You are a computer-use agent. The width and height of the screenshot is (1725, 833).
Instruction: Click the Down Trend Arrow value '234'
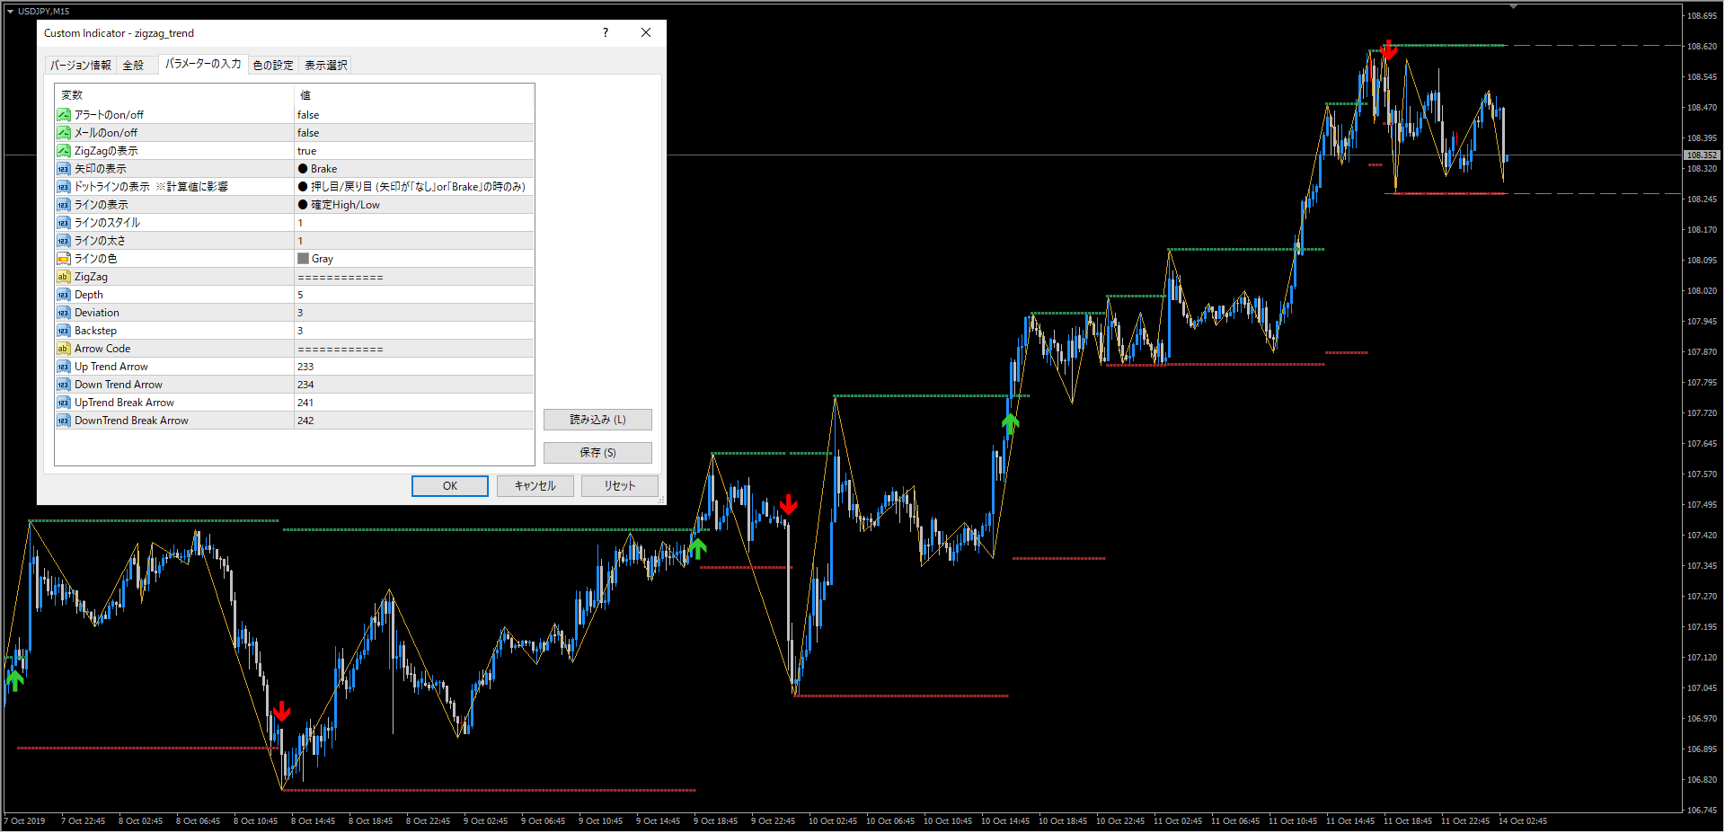point(305,385)
